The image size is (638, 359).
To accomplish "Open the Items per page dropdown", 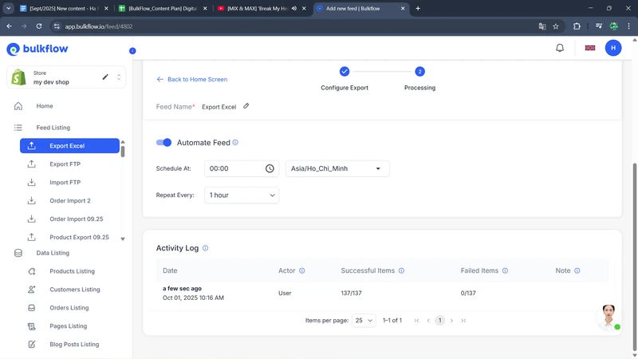I will coord(364,321).
